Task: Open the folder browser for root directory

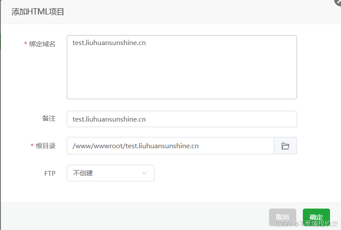Action: point(285,146)
